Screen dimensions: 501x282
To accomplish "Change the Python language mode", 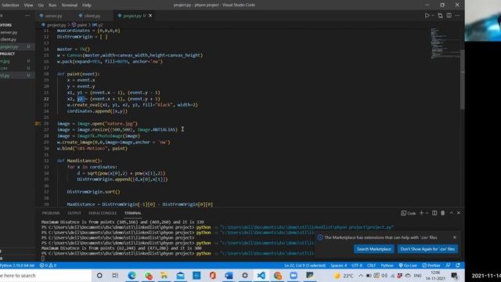I will [387, 266].
